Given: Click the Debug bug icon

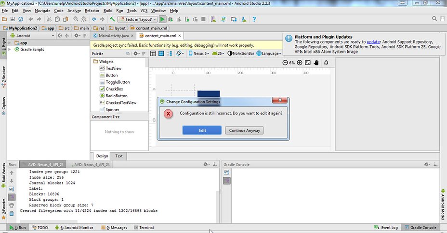Looking at the screenshot, I should [x=171, y=19].
